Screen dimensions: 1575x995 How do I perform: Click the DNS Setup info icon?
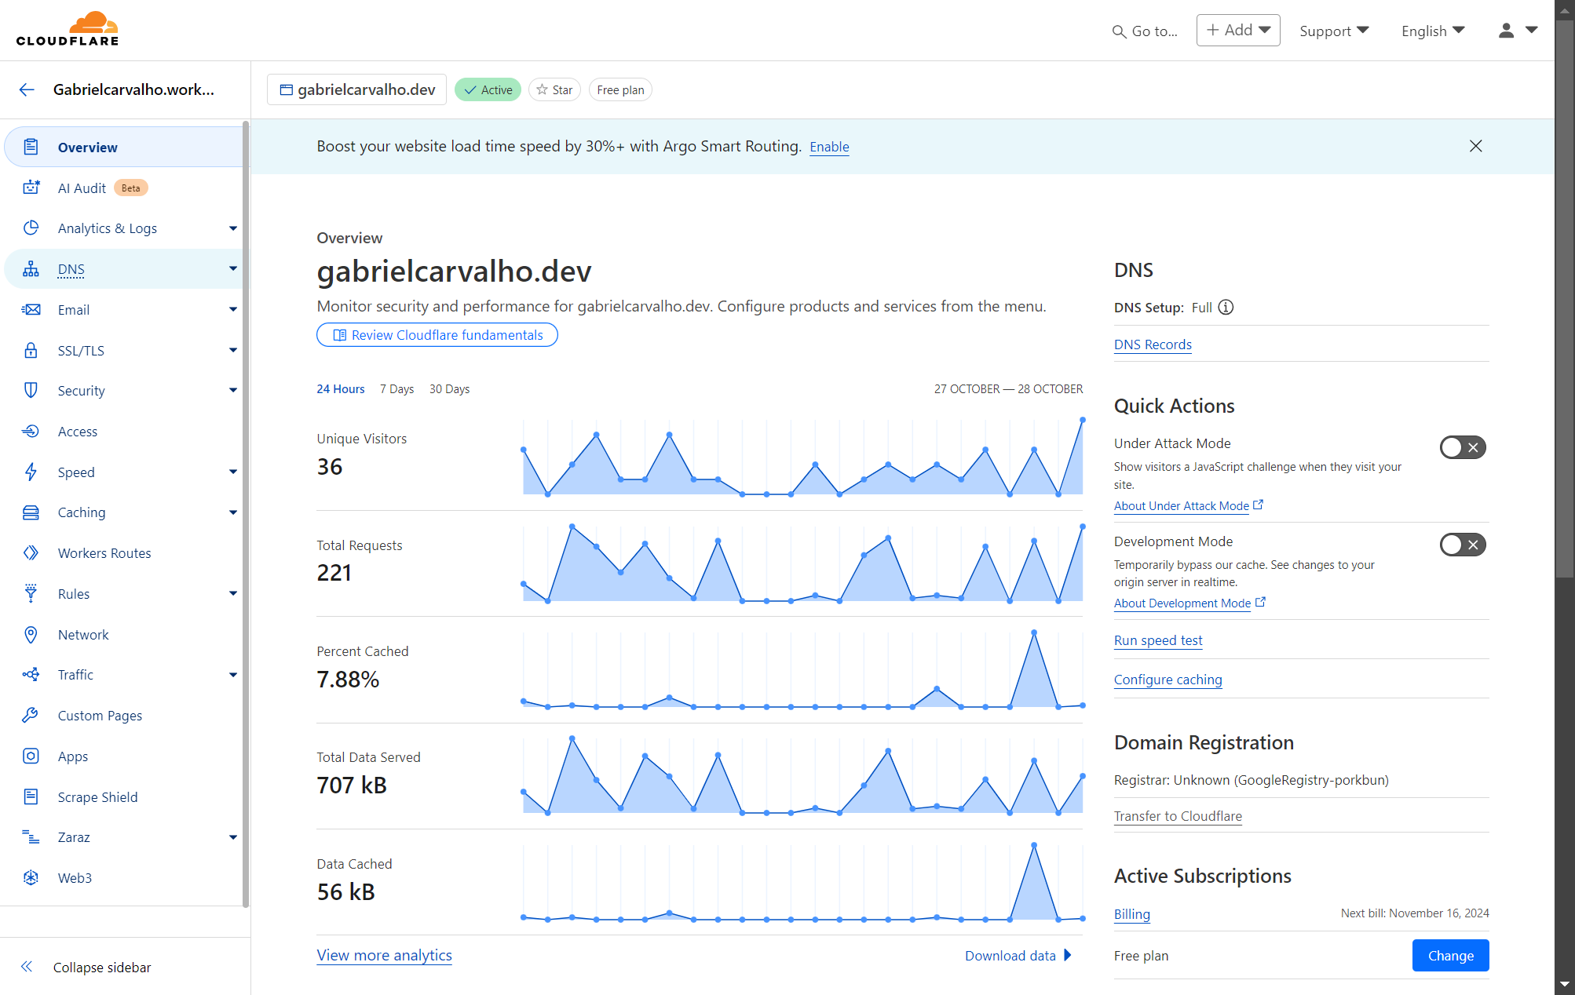1226,308
